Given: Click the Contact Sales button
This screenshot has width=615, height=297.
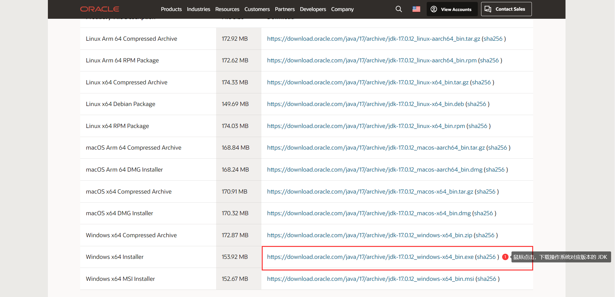Looking at the screenshot, I should tap(506, 9).
